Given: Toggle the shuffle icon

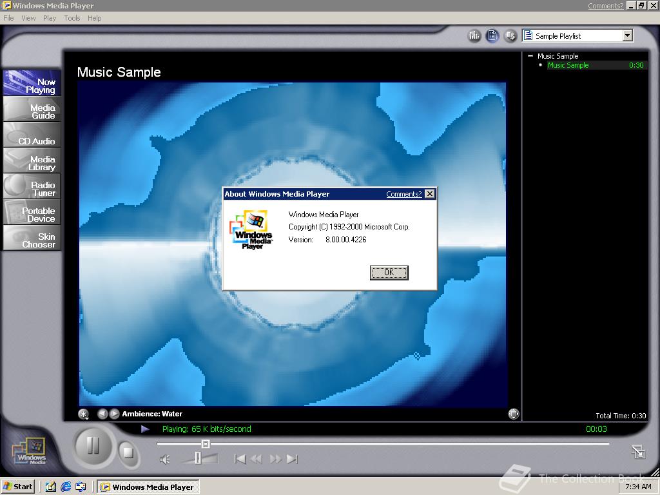Looking at the screenshot, I should pos(510,36).
